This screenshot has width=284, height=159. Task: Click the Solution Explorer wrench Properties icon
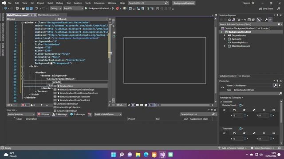266,20
